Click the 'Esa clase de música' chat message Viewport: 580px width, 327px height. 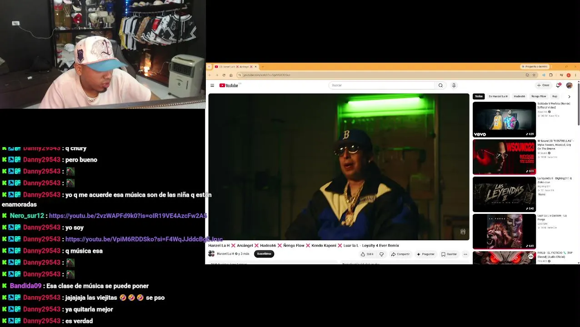click(x=98, y=286)
